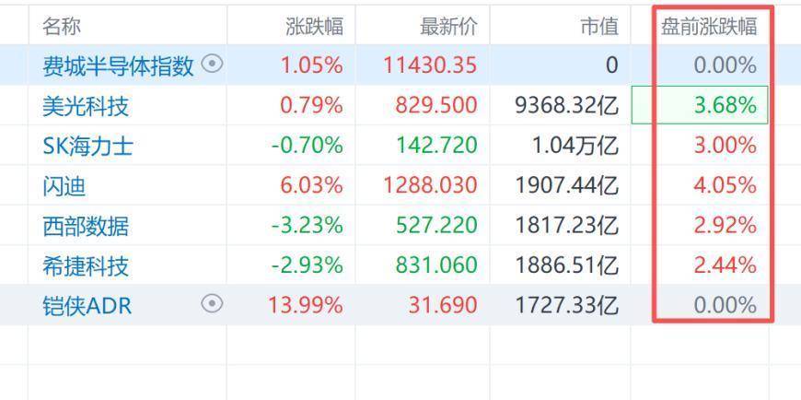This screenshot has height=400, width=801.
Task: Click the 市值 column header
Action: (599, 26)
